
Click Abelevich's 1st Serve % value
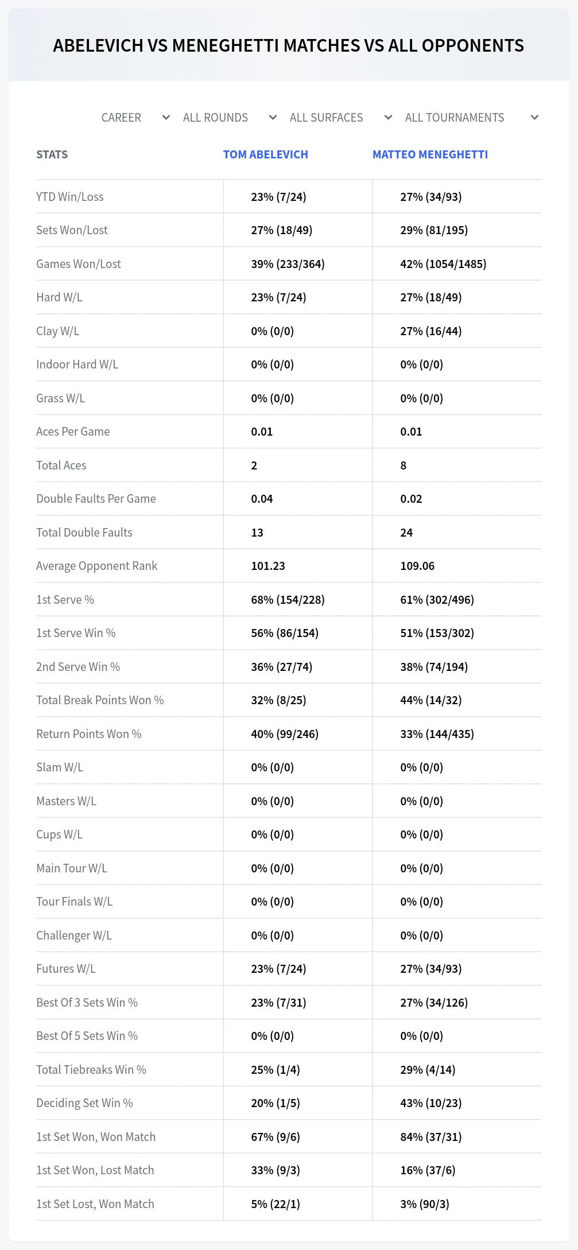(x=288, y=600)
